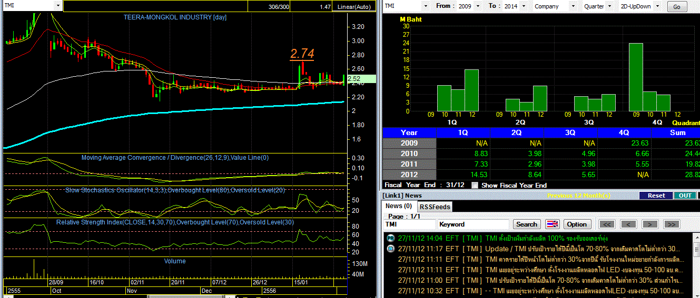This screenshot has width=700, height=298.
Task: Click the news Search button
Action: (x=527, y=224)
